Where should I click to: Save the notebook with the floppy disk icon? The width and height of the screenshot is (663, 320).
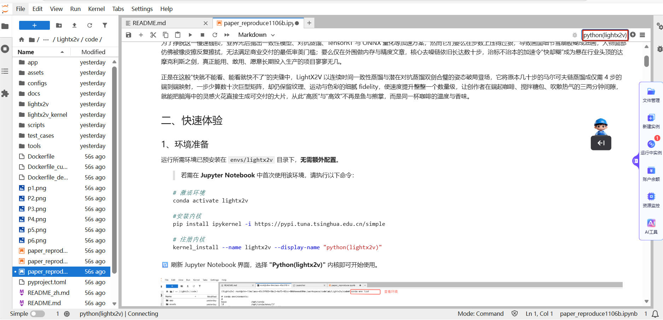129,35
